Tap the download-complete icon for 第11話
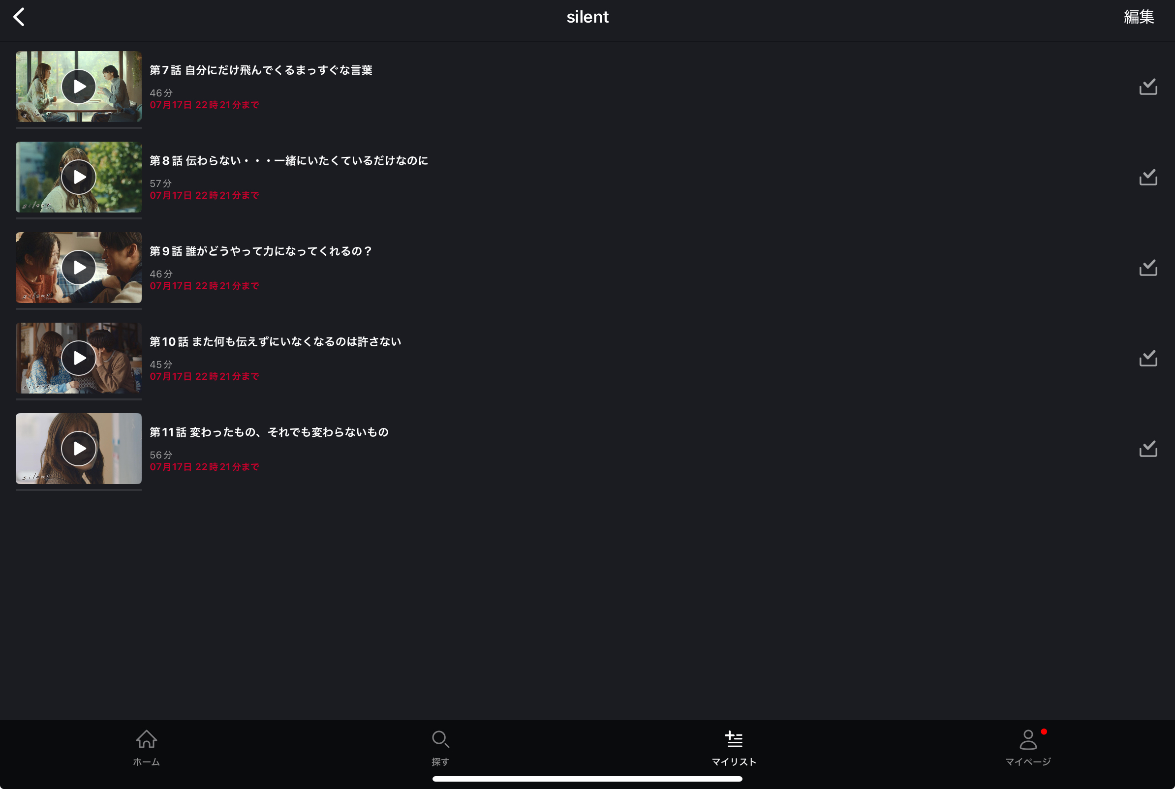The image size is (1175, 789). (1148, 449)
